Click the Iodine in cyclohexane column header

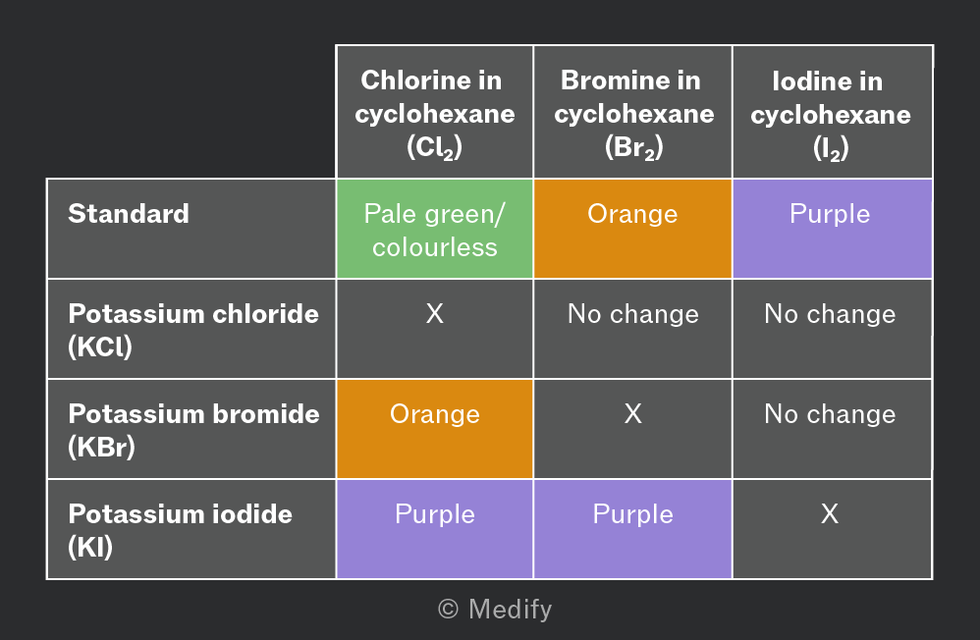(832, 113)
